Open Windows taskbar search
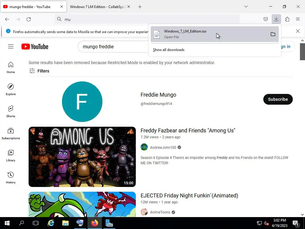Viewport: 305px width, 229px height. (x=21, y=223)
